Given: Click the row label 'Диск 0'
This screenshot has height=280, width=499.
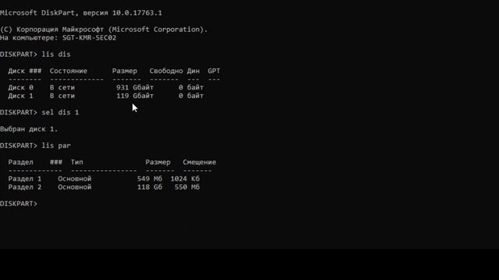Looking at the screenshot, I should coord(21,88).
